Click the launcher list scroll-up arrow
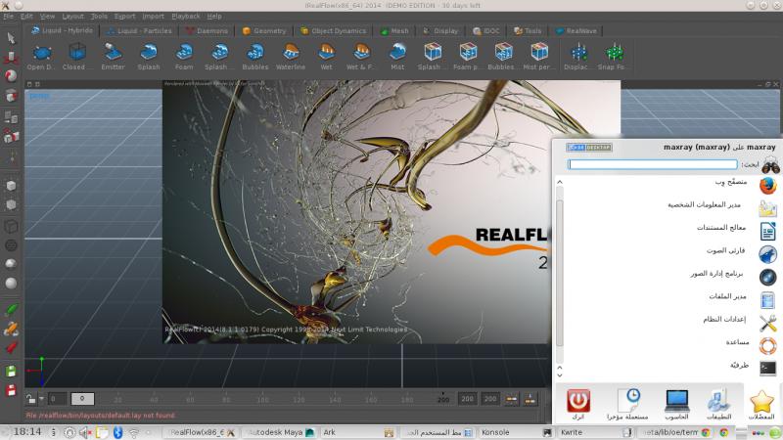The width and height of the screenshot is (783, 440). pyautogui.click(x=560, y=183)
